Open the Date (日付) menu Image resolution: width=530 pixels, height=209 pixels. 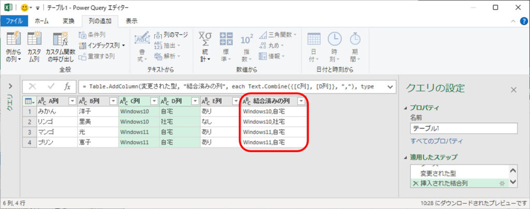(314, 47)
